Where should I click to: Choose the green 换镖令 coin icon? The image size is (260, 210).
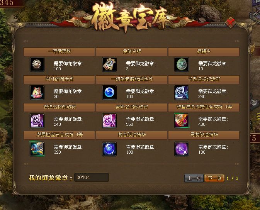[x=182, y=64]
